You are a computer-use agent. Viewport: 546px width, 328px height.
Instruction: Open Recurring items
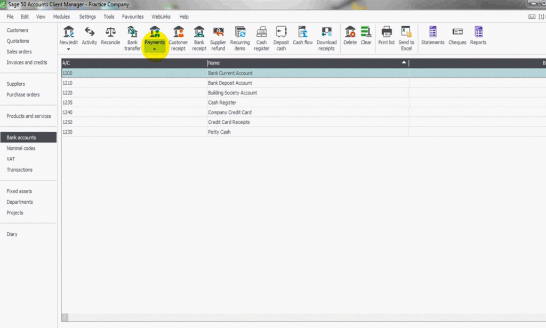click(x=240, y=38)
